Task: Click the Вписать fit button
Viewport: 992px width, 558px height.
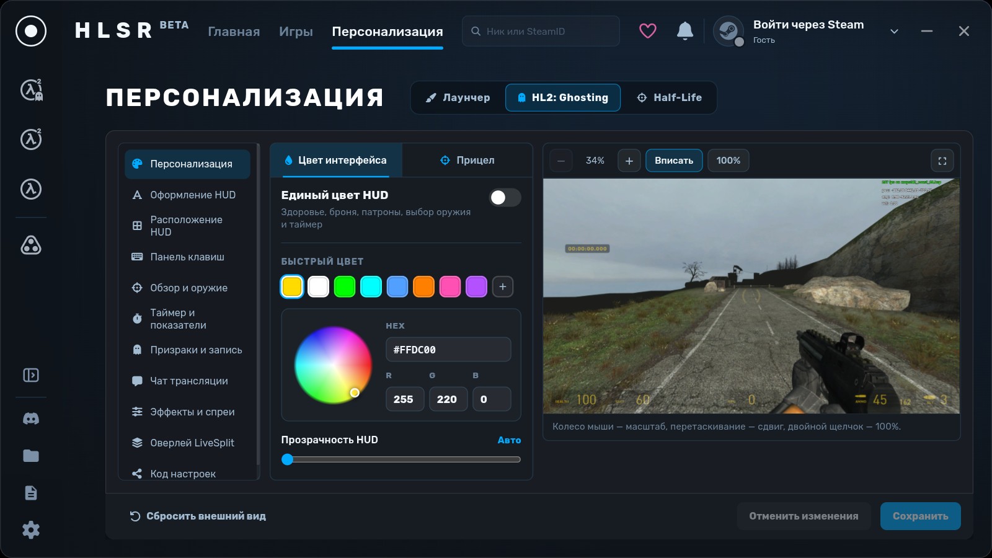Action: [674, 161]
